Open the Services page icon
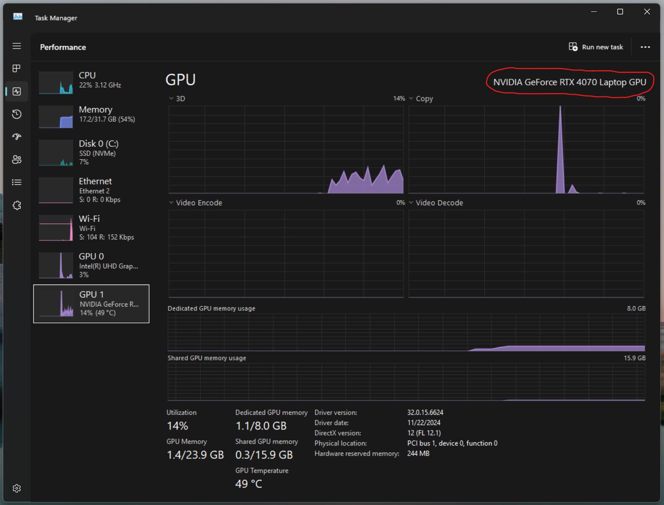 click(17, 205)
